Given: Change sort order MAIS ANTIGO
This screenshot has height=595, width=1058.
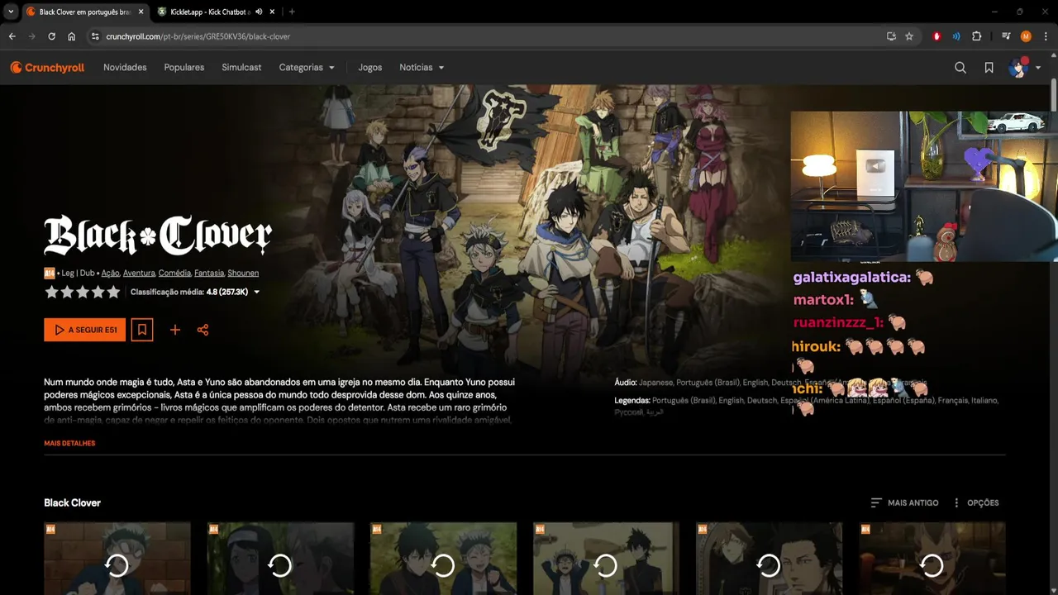Looking at the screenshot, I should [904, 502].
